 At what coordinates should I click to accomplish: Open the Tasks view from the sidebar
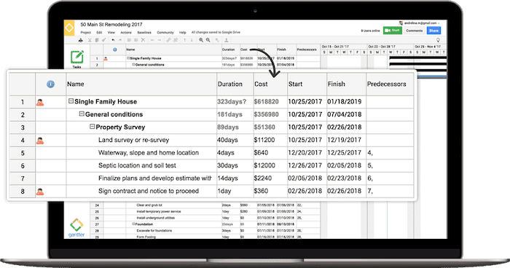[77, 59]
